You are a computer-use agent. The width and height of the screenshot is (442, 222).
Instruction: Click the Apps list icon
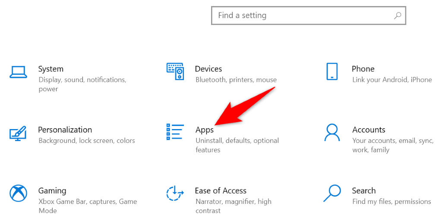point(175,132)
